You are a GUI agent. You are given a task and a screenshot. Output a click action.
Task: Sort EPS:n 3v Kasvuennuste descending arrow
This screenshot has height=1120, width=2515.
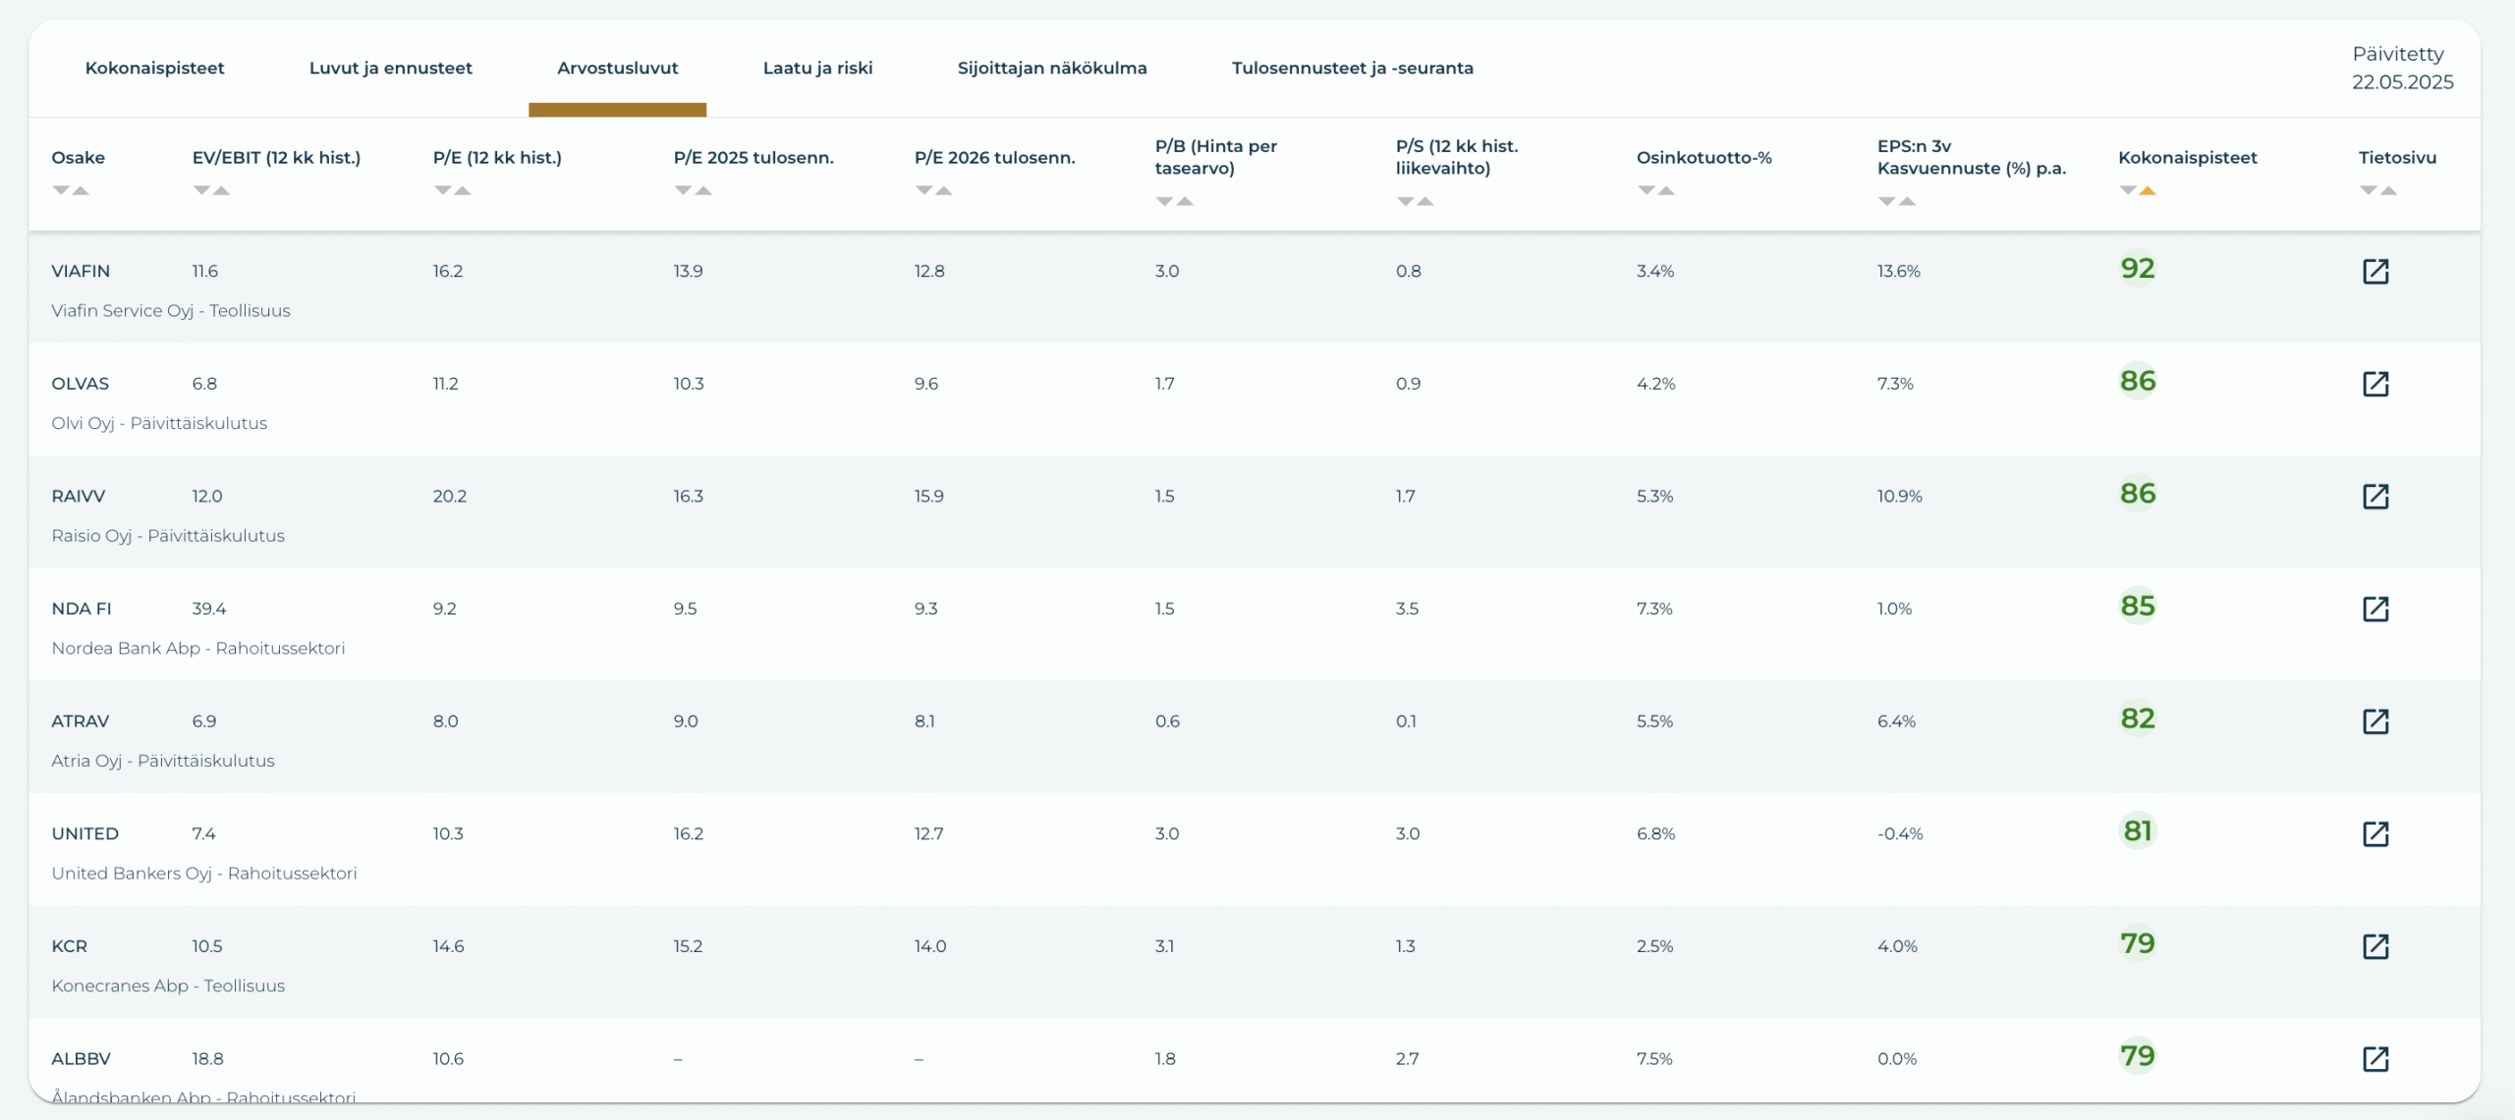tap(1886, 201)
